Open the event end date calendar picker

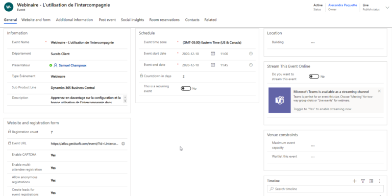pos(213,65)
